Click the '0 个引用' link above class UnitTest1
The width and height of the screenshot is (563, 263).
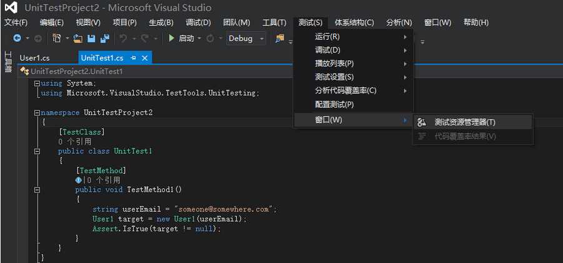pos(75,141)
